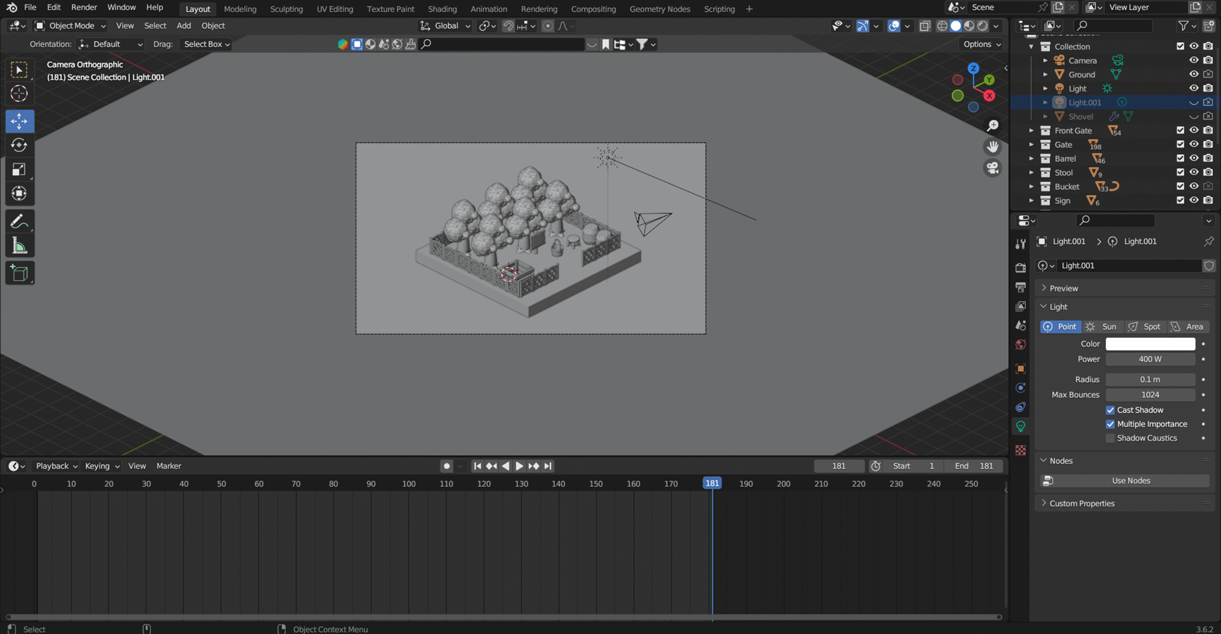Screen dimensions: 1221x634
Task: Select the Annotate tool
Action: click(x=20, y=221)
